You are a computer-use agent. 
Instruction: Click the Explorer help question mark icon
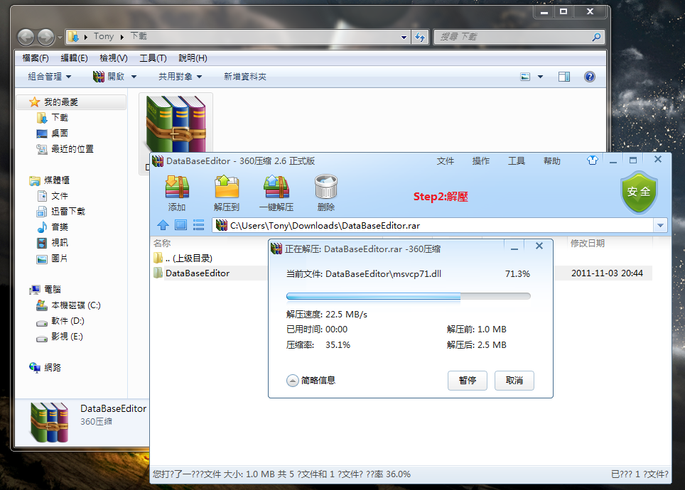[x=589, y=77]
